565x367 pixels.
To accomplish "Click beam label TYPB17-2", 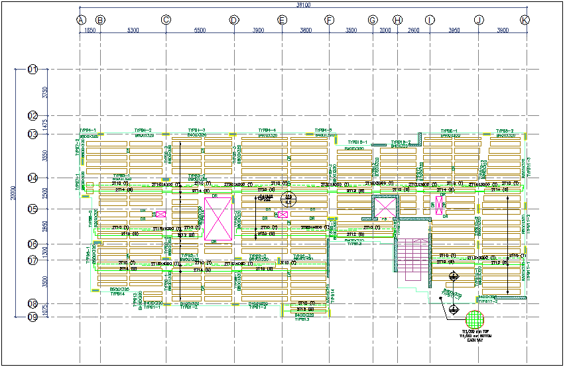I will (x=488, y=301).
